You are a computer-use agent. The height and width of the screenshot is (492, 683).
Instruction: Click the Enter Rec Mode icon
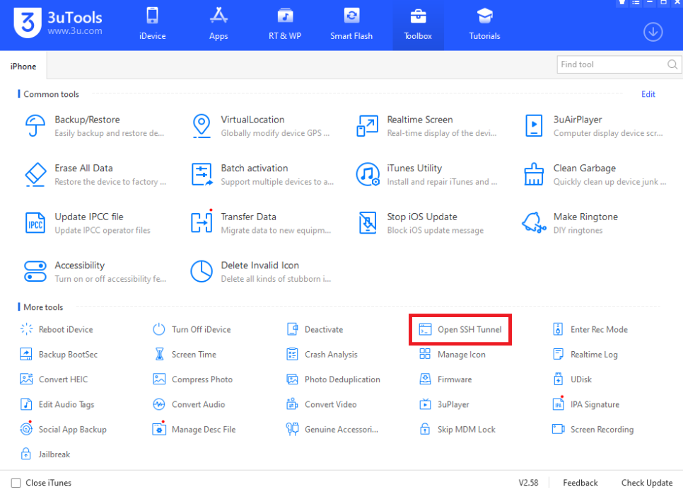pyautogui.click(x=558, y=329)
